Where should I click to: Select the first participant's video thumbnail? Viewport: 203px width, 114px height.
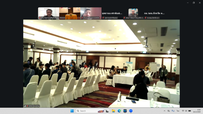tap(48, 13)
